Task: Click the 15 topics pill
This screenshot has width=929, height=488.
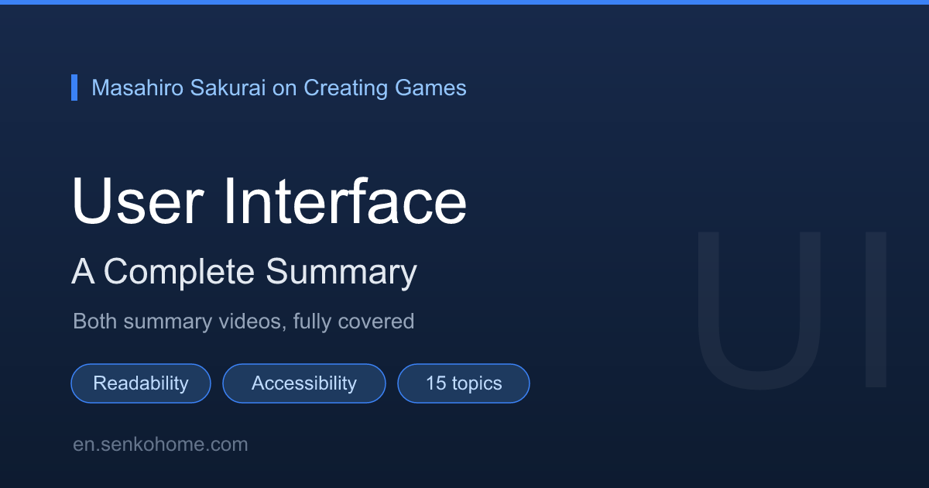Action: click(x=464, y=383)
